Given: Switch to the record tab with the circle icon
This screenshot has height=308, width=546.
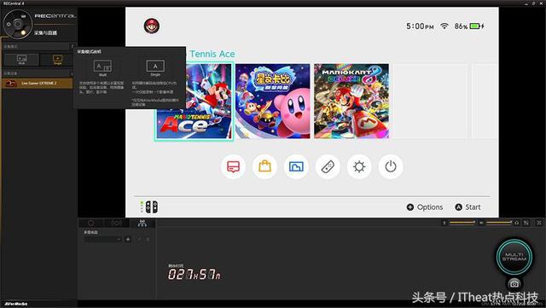Looking at the screenshot, I should [91, 223].
